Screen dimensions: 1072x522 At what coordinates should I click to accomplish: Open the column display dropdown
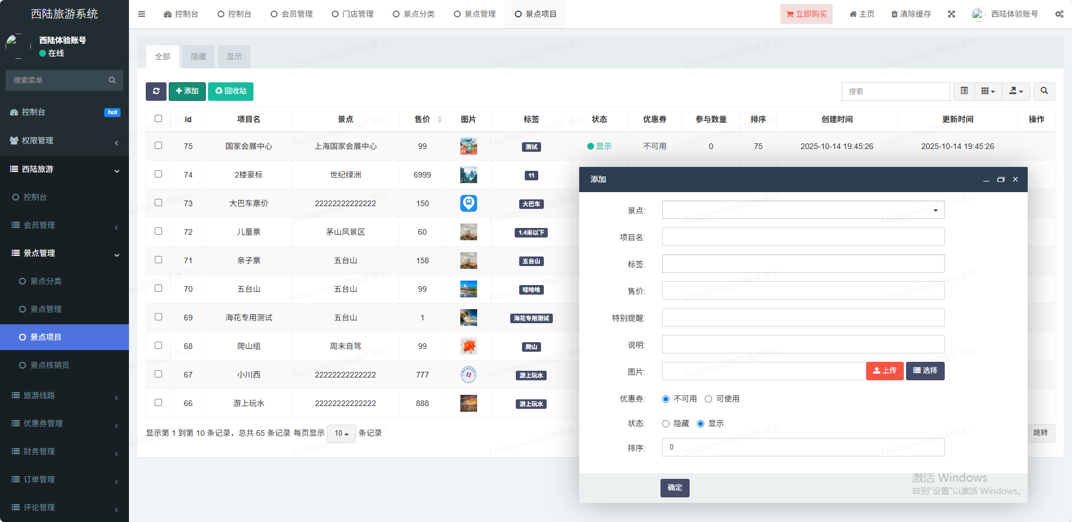988,91
